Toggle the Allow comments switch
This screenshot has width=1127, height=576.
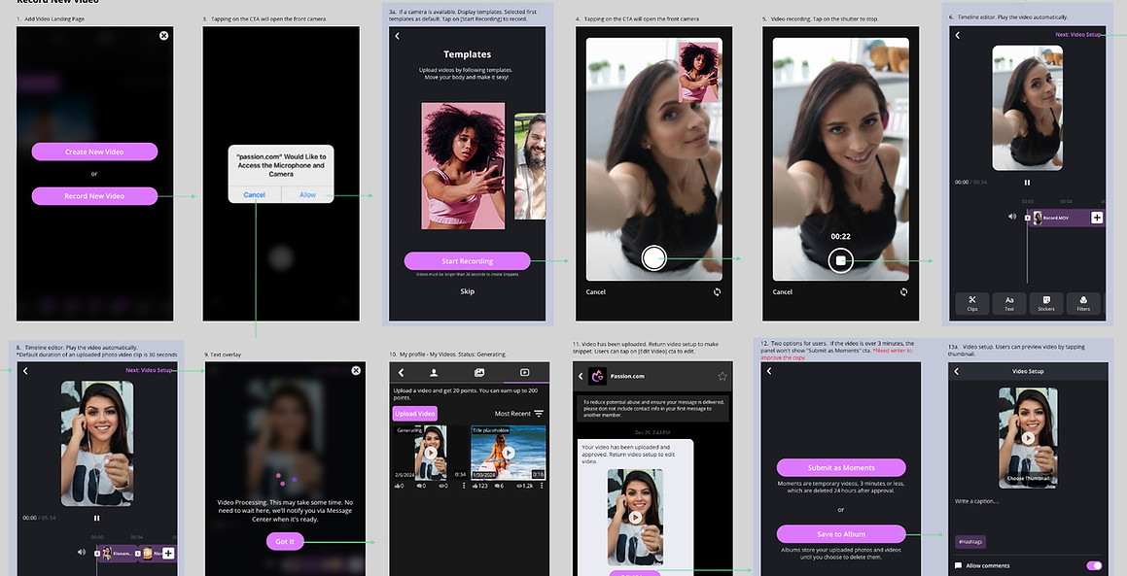coord(1093,566)
